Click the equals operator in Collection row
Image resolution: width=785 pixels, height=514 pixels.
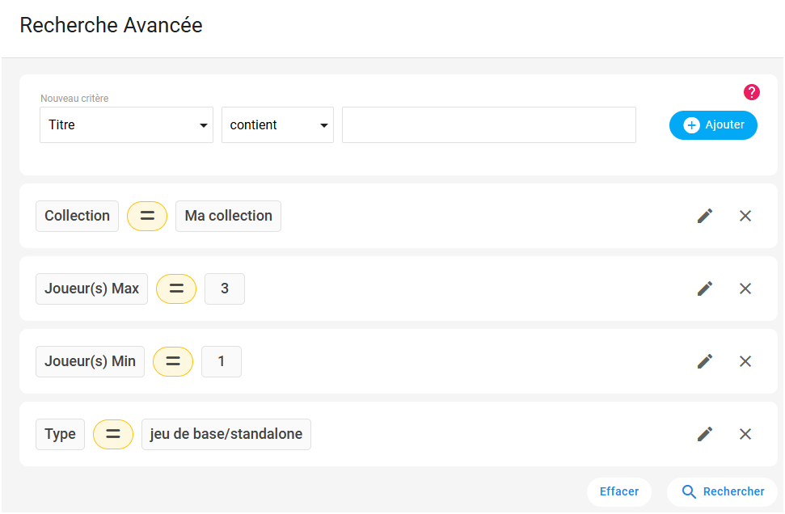[x=147, y=216]
